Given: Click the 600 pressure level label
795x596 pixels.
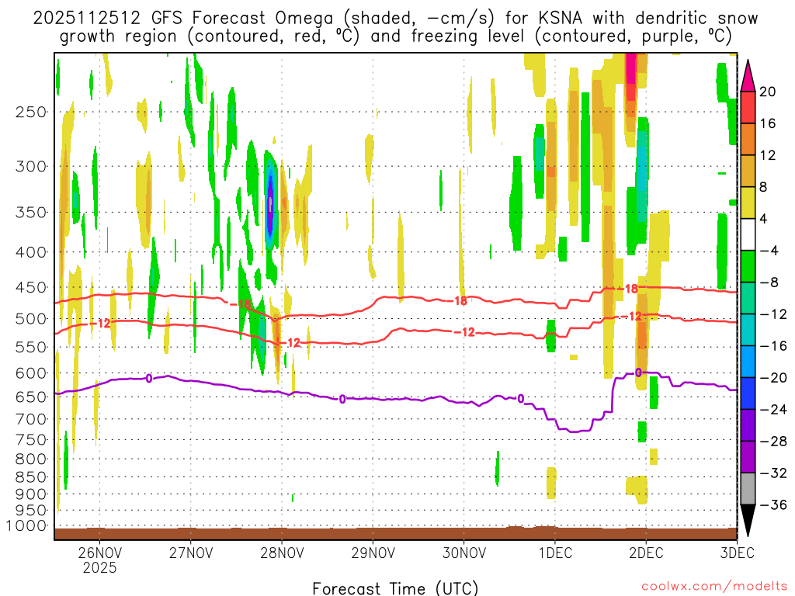Looking at the screenshot, I should pyautogui.click(x=31, y=373).
